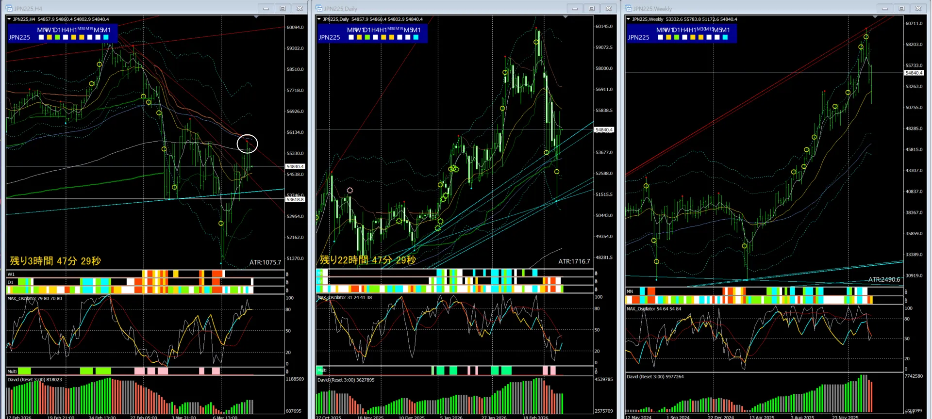This screenshot has height=419, width=932.
Task: Click the JPN225 label in the Daily blue panel
Action: click(329, 37)
